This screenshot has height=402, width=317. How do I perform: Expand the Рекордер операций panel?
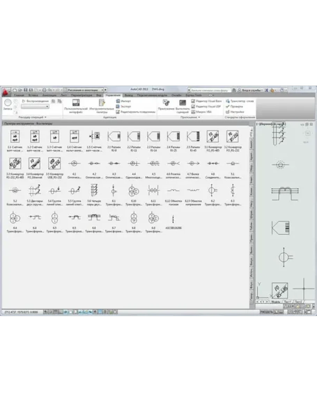point(32,117)
